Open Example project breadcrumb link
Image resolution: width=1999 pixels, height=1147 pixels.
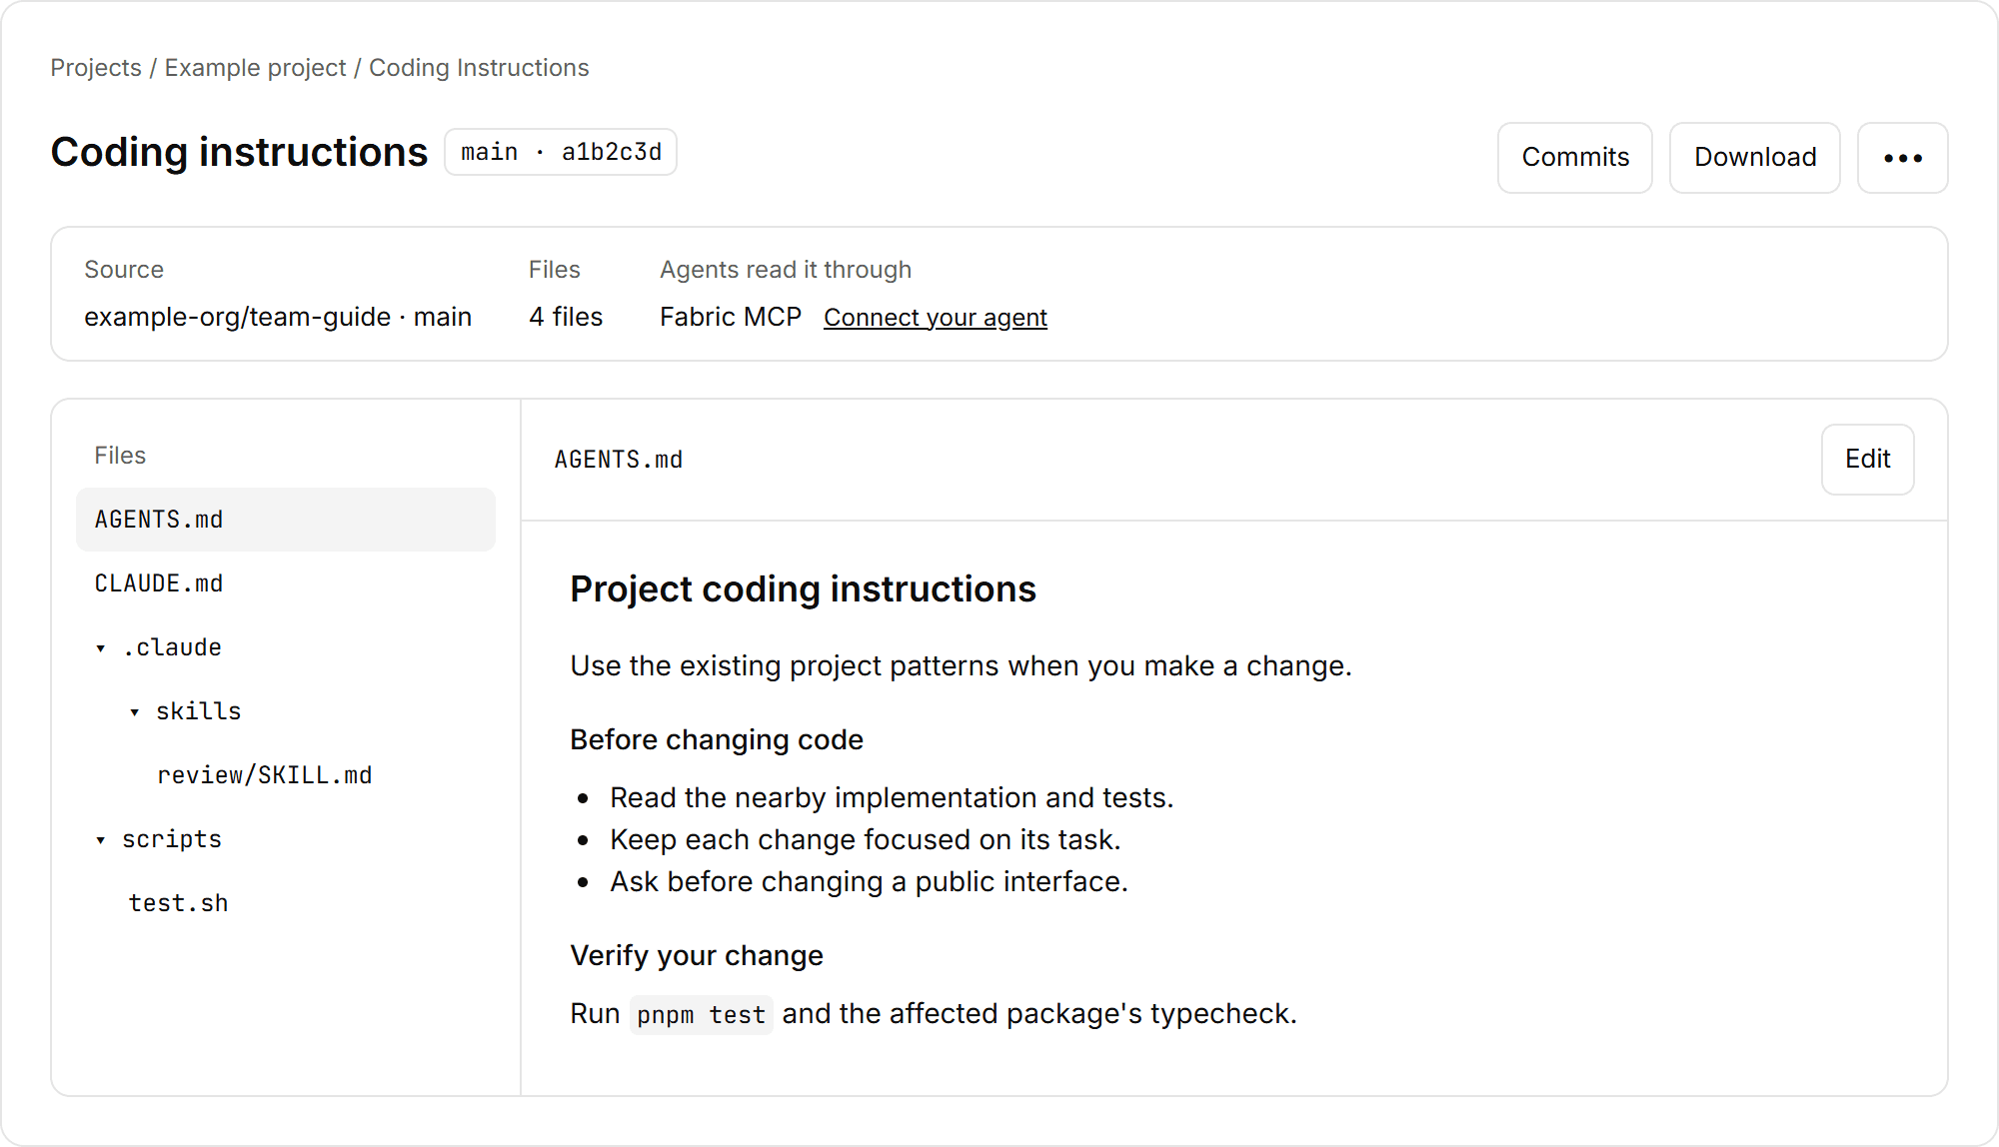pos(255,68)
